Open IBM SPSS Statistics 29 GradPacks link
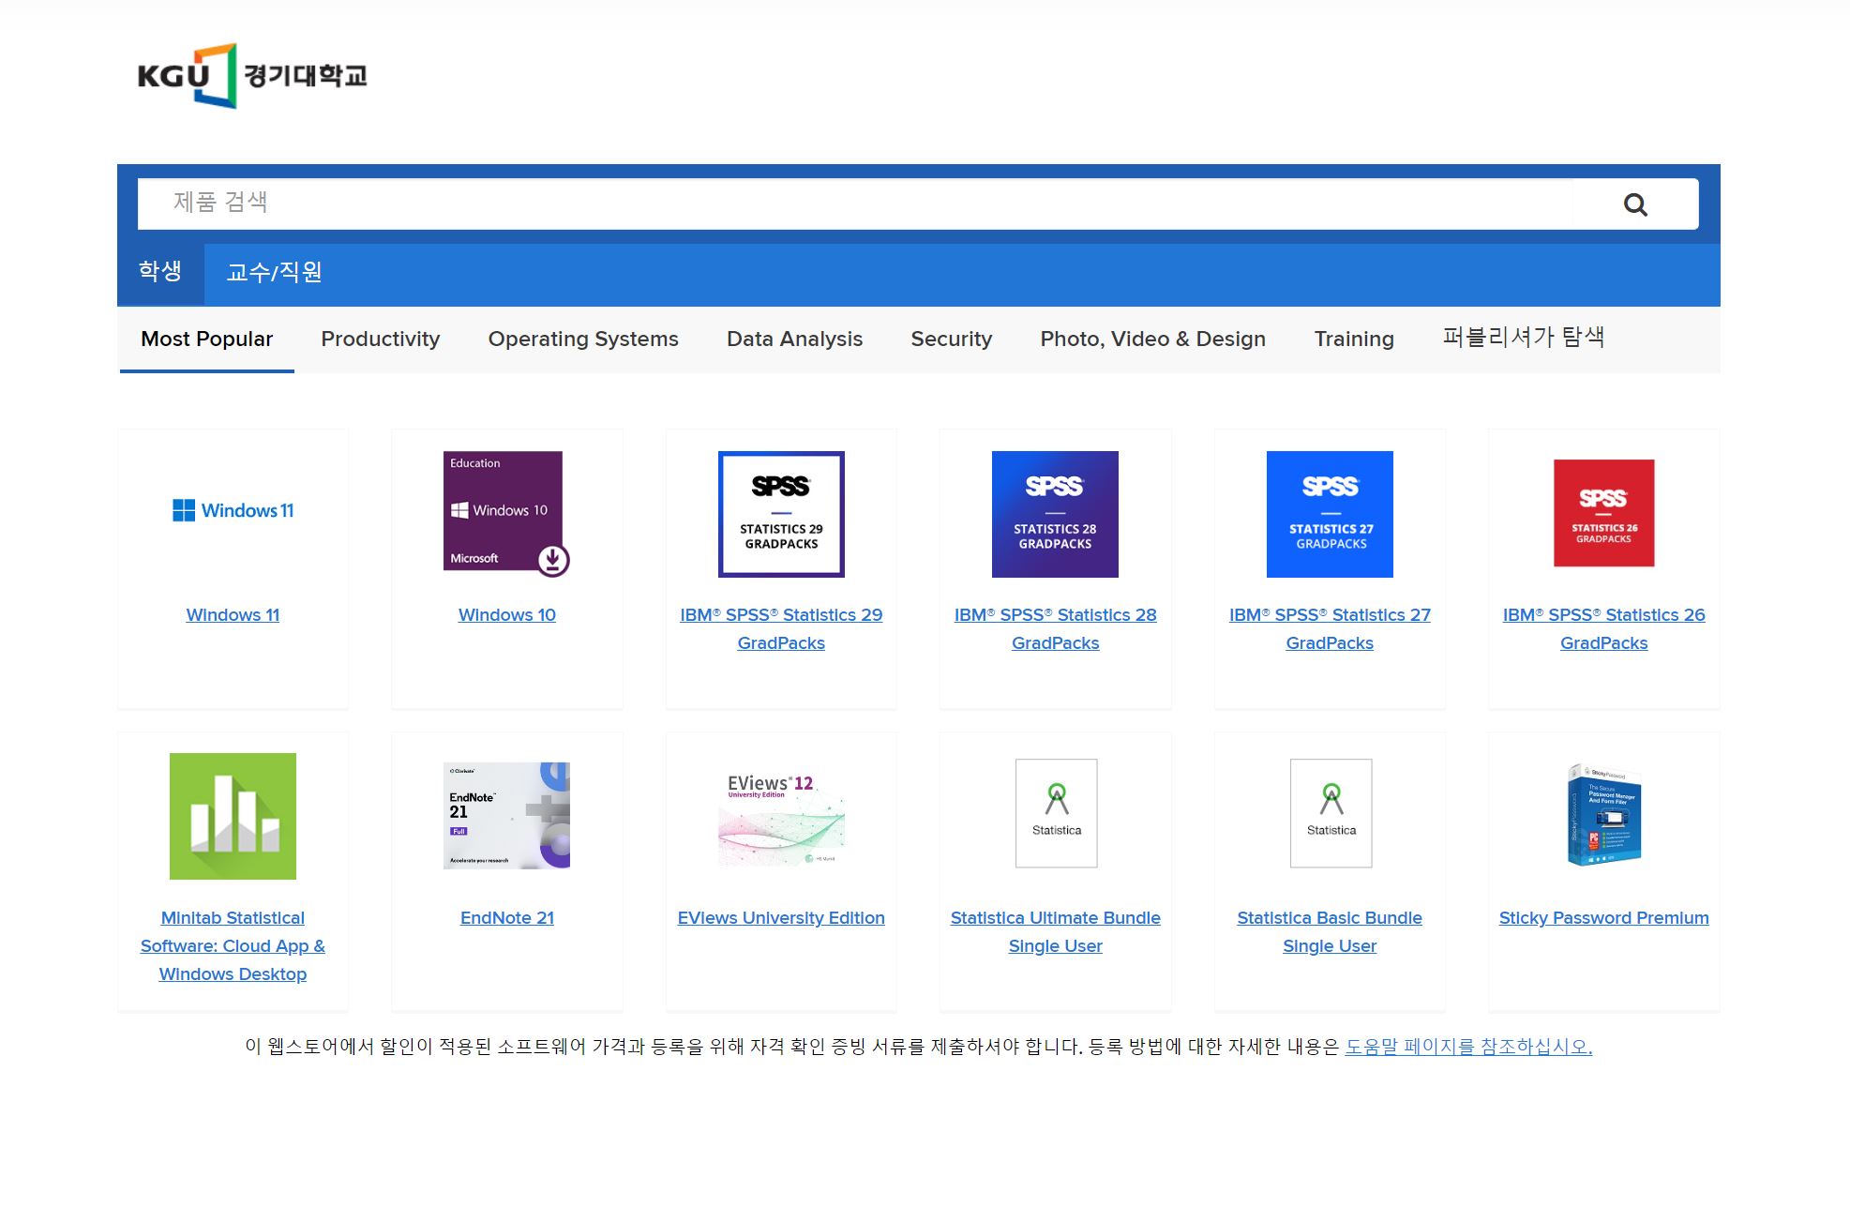The height and width of the screenshot is (1207, 1850). (781, 629)
